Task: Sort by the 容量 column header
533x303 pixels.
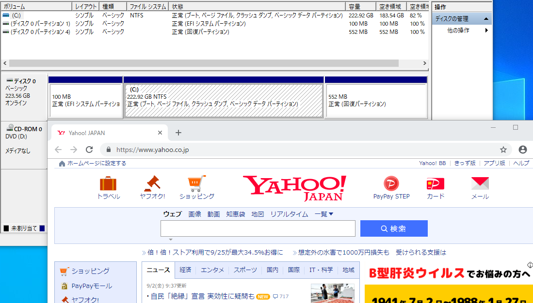Action: pos(361,6)
